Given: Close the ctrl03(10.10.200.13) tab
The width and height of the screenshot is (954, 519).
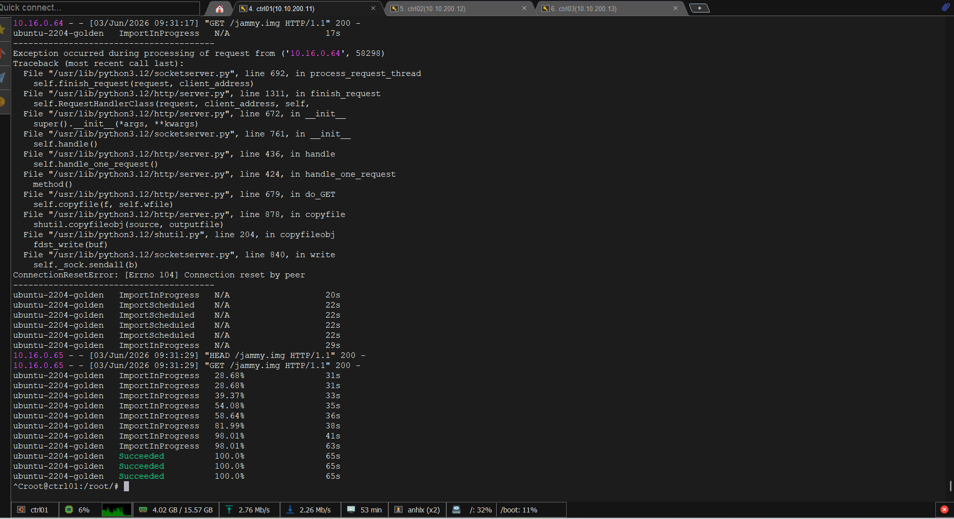Looking at the screenshot, I should tap(675, 9).
